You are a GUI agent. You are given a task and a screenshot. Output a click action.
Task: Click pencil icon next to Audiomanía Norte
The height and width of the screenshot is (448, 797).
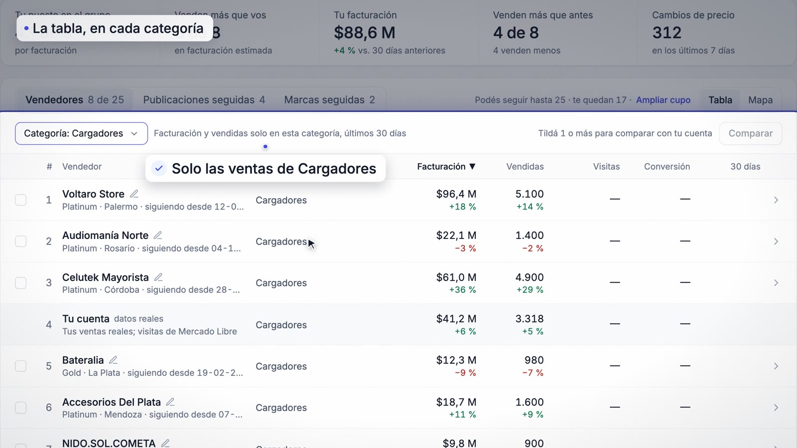[158, 235]
